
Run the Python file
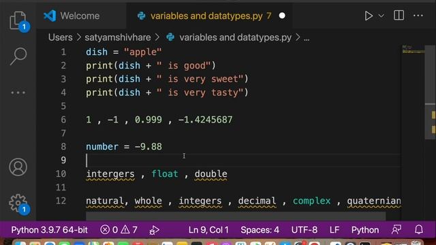369,16
